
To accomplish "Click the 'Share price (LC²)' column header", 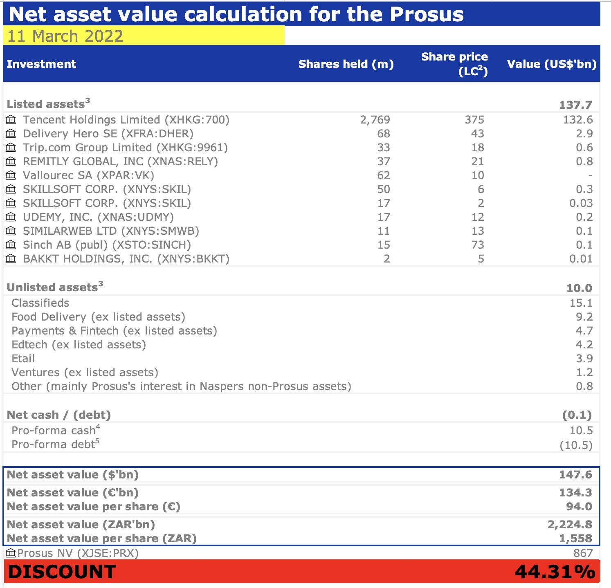I will (x=454, y=64).
